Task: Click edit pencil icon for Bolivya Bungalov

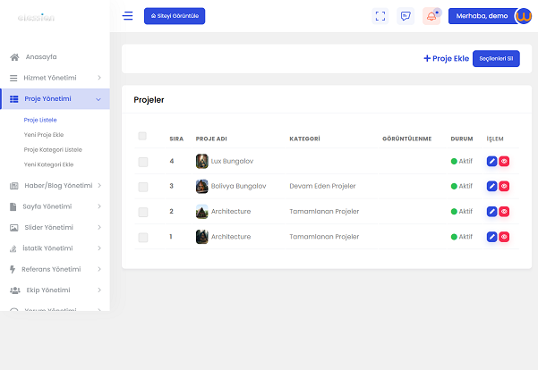Action: [x=491, y=186]
